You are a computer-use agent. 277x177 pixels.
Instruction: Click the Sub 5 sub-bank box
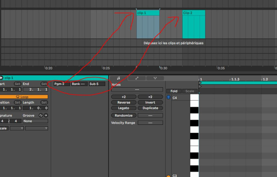(x=97, y=84)
